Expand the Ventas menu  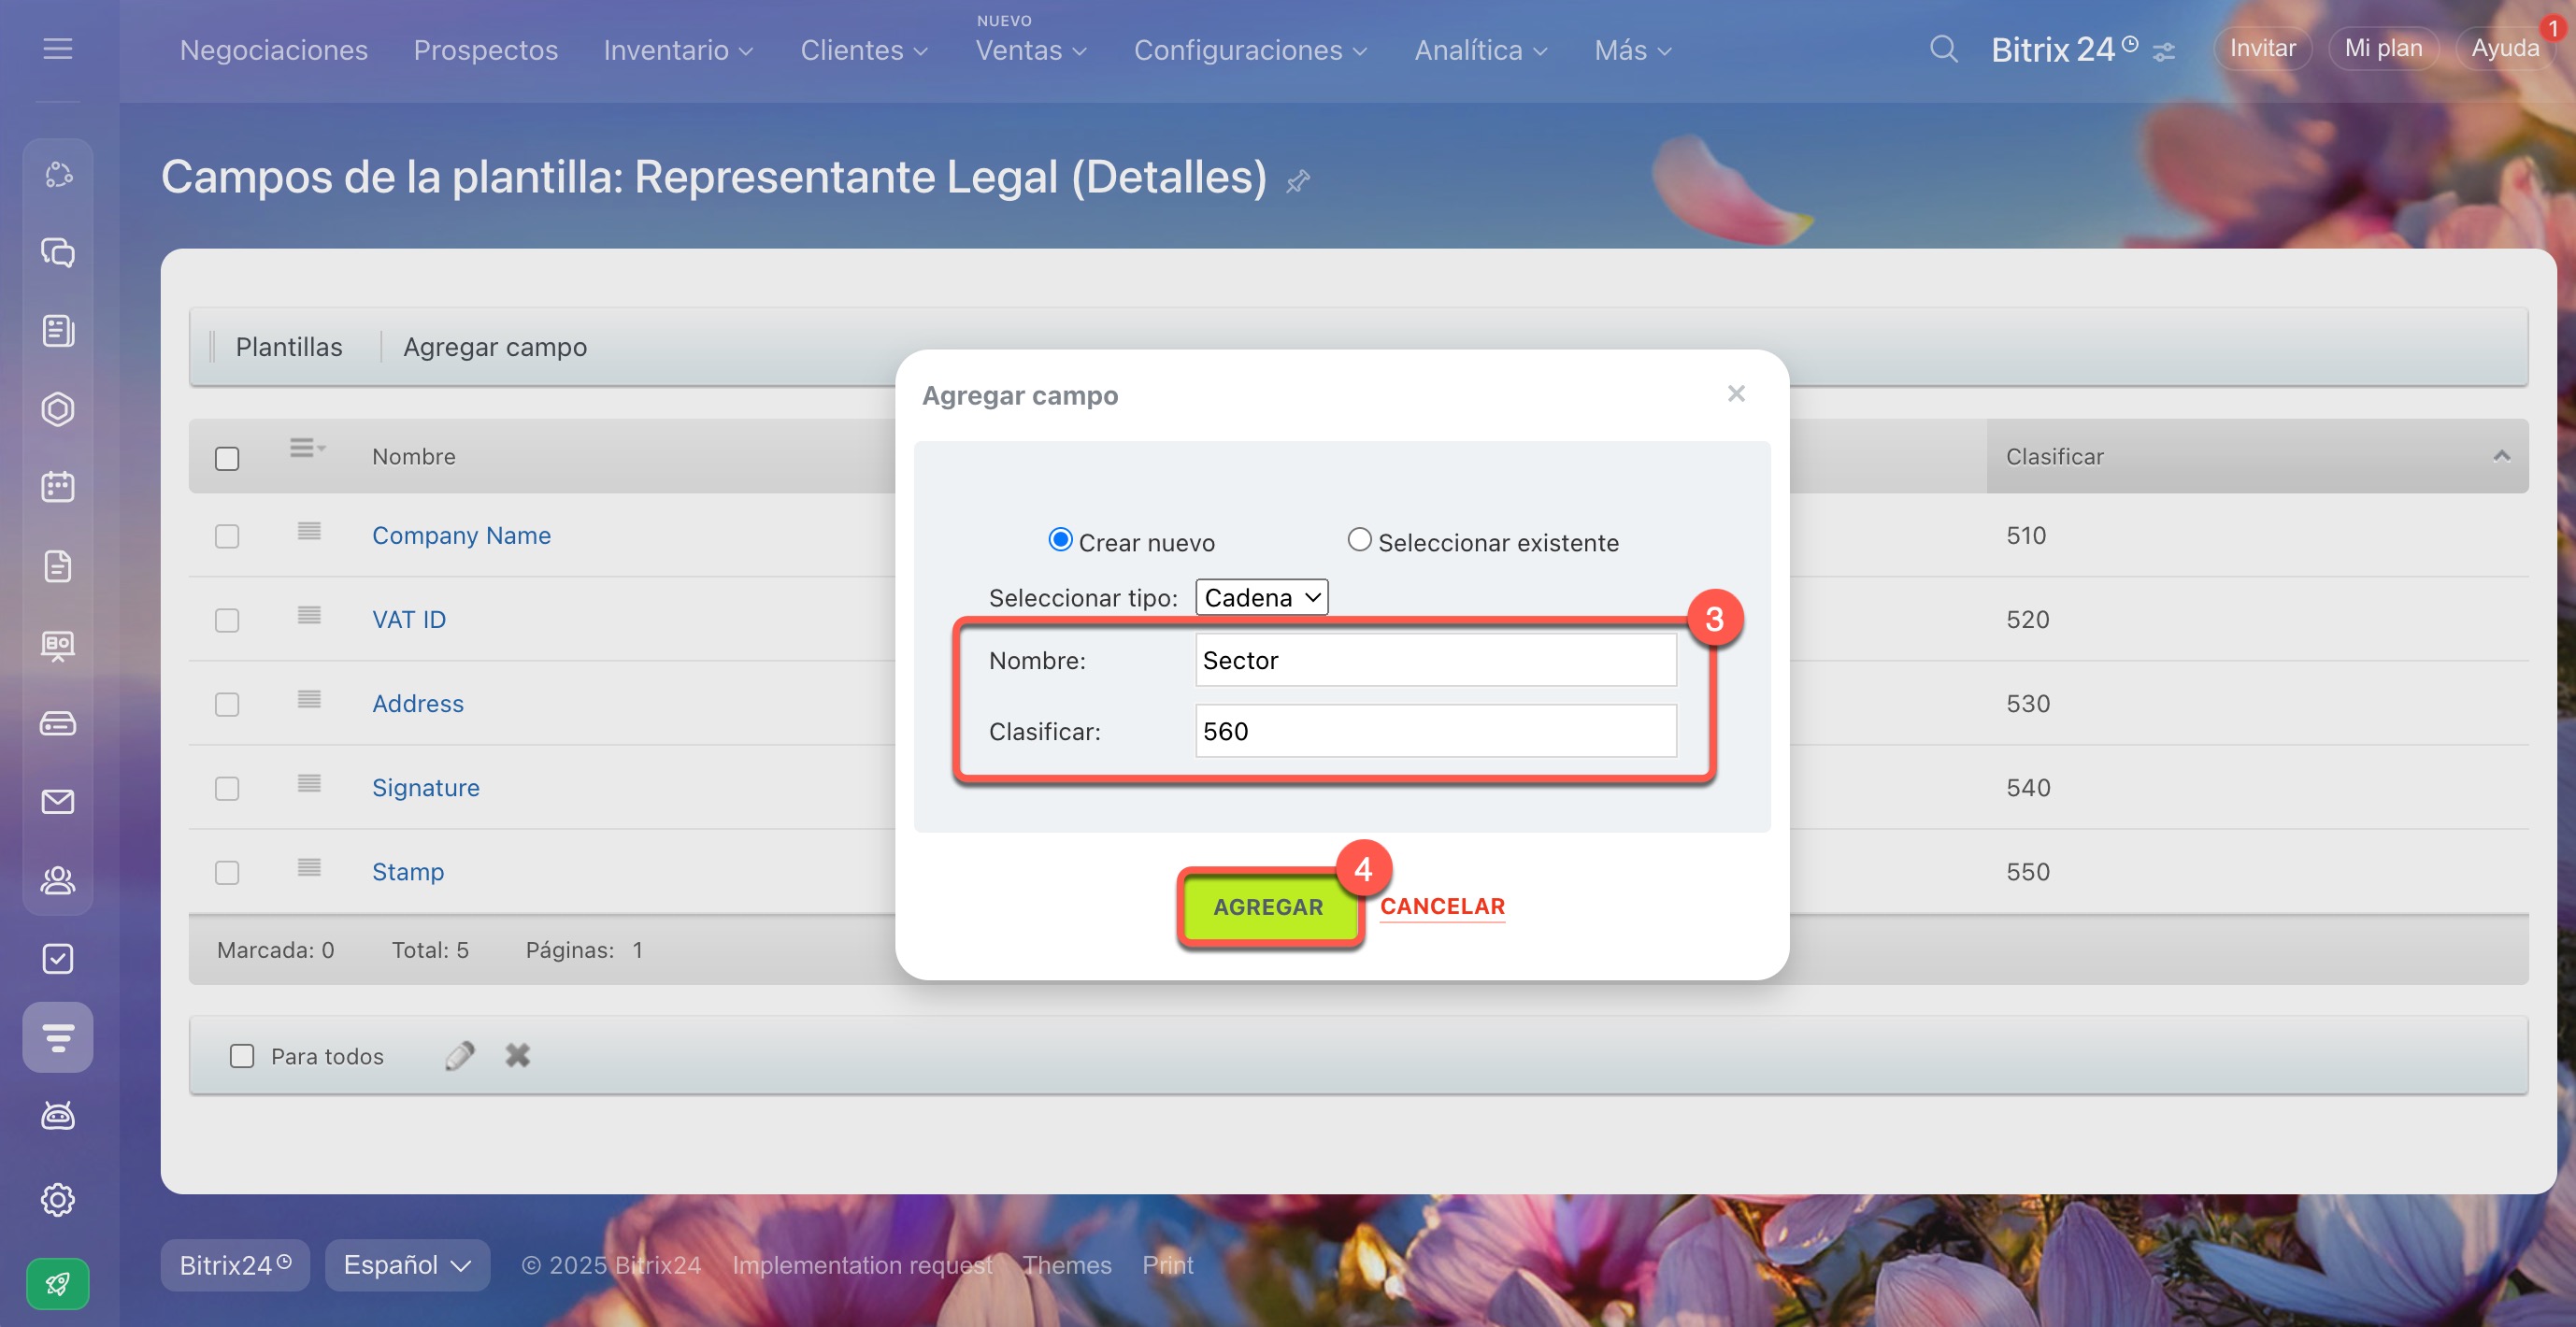point(1030,50)
